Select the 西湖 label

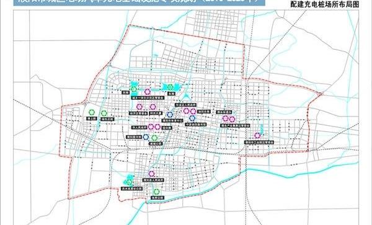(125, 92)
